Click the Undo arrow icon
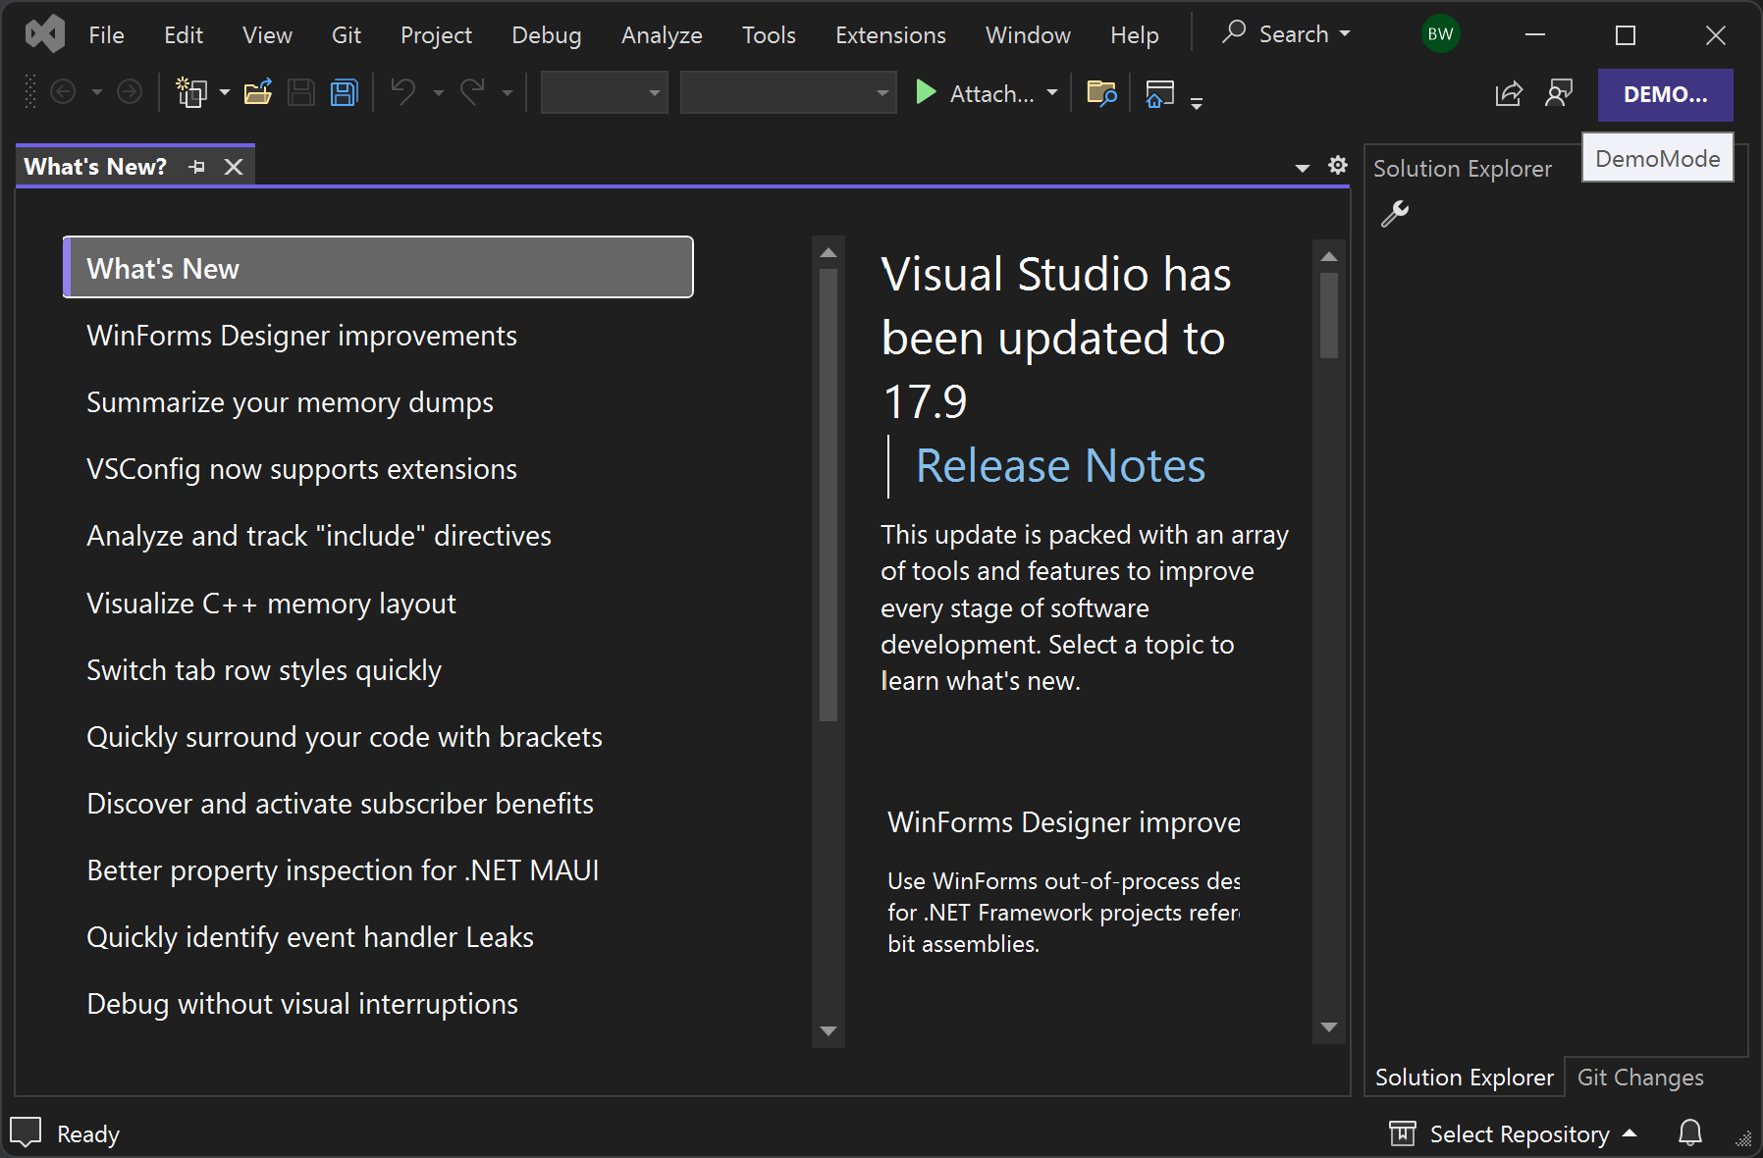The width and height of the screenshot is (1763, 1158). tap(402, 92)
